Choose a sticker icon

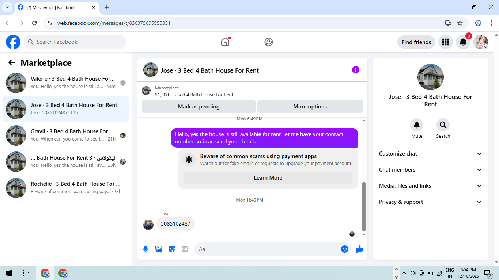coord(172,249)
